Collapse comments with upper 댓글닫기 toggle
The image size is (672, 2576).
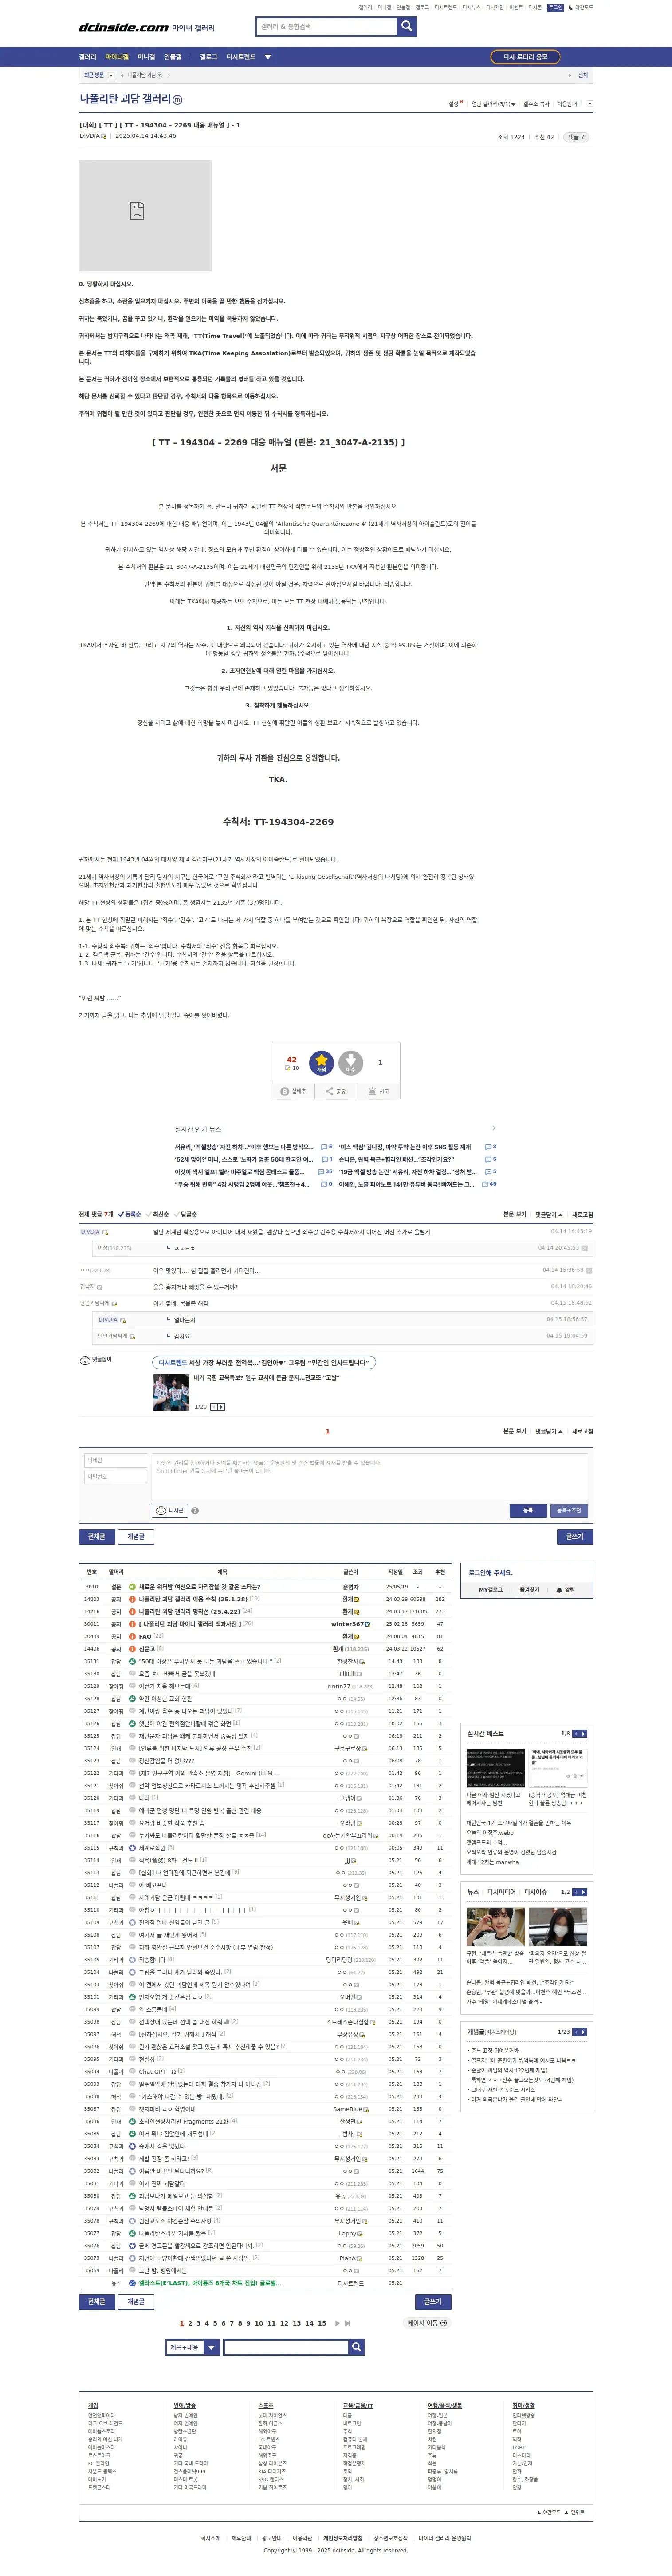pyautogui.click(x=548, y=1214)
